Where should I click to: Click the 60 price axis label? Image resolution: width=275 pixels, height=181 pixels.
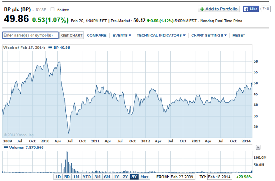click(x=256, y=61)
